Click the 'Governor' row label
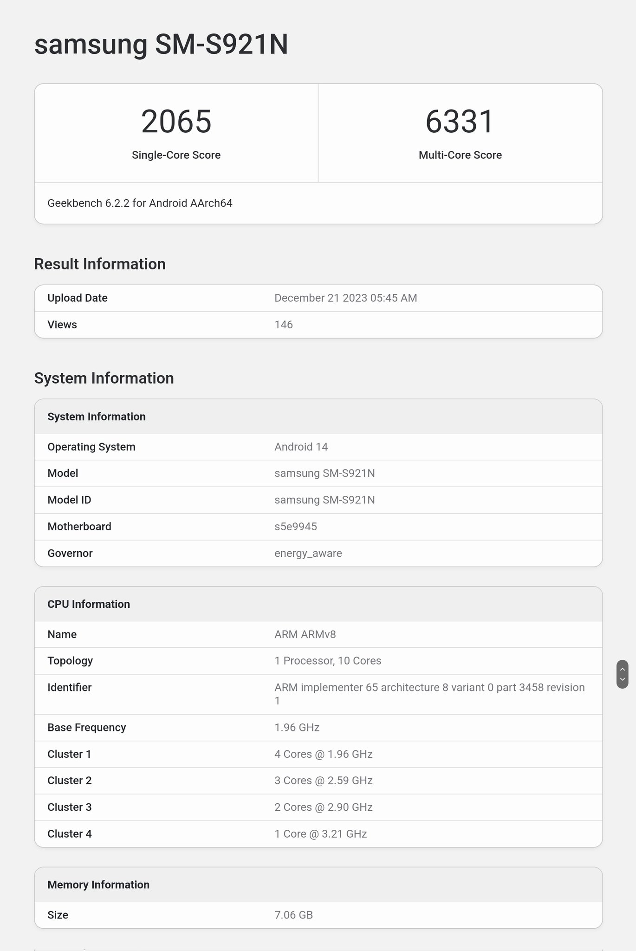Viewport: 636px width, 951px height. [x=70, y=553]
